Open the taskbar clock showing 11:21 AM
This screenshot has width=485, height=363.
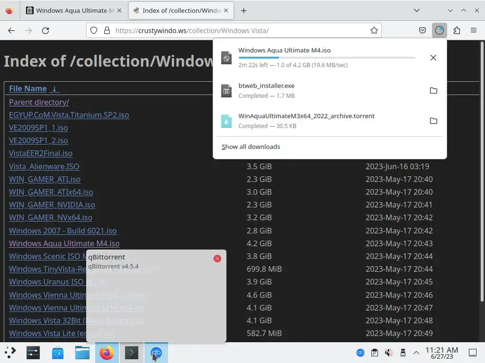pyautogui.click(x=441, y=353)
